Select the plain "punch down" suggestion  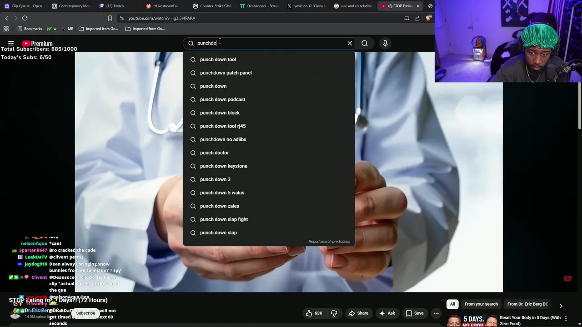coord(269,86)
